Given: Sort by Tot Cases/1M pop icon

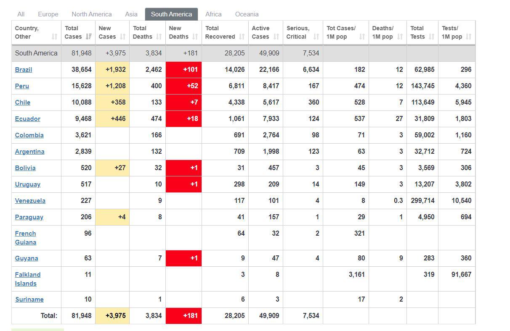Looking at the screenshot, I should [x=362, y=37].
